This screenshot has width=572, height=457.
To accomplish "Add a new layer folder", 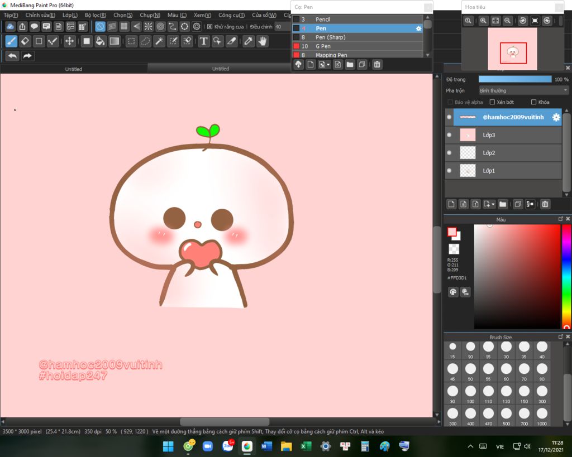I will [503, 204].
